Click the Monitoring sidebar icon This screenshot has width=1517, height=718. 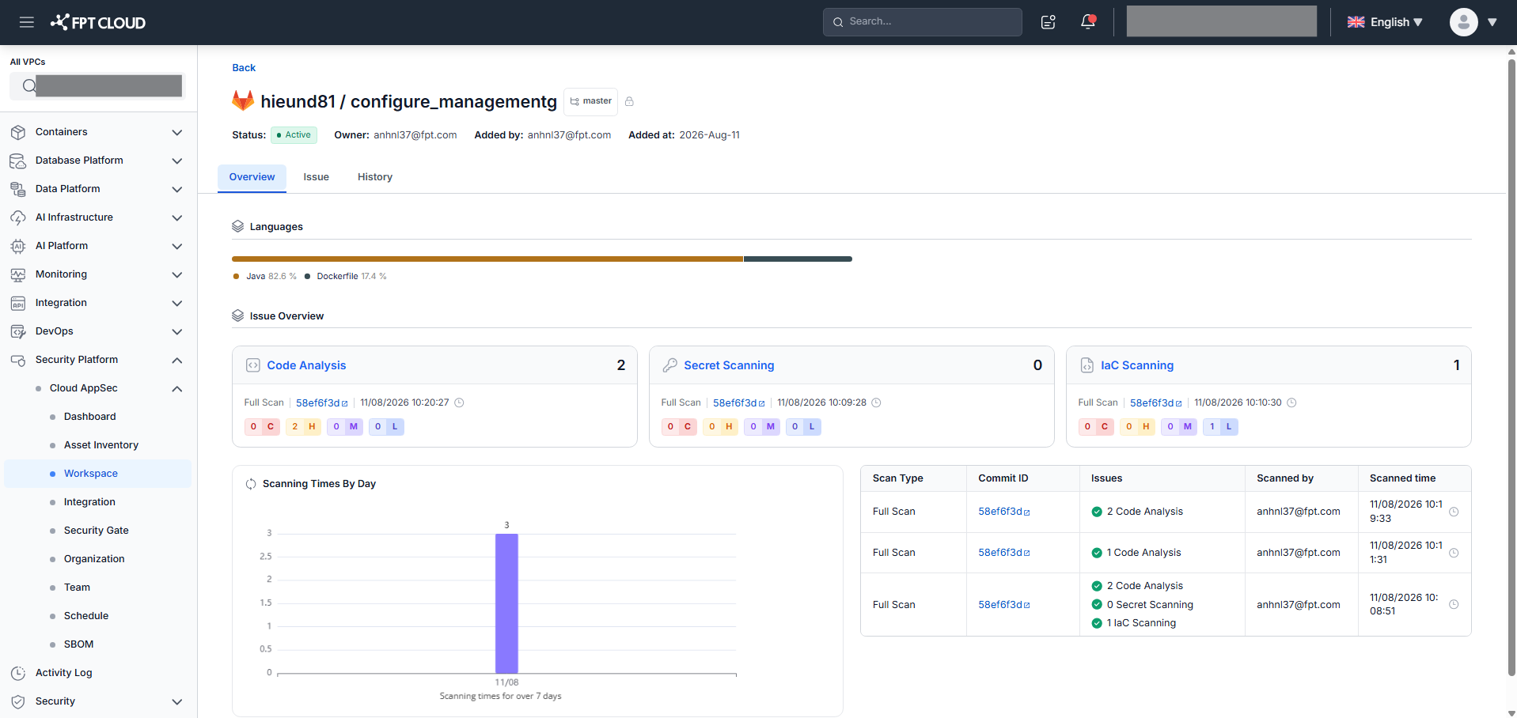point(18,274)
